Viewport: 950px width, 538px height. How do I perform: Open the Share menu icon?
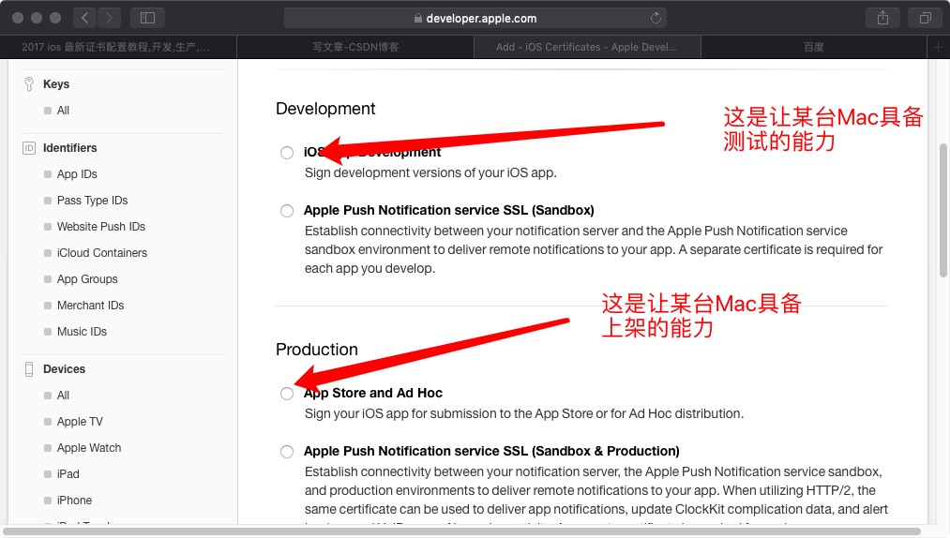pyautogui.click(x=882, y=18)
